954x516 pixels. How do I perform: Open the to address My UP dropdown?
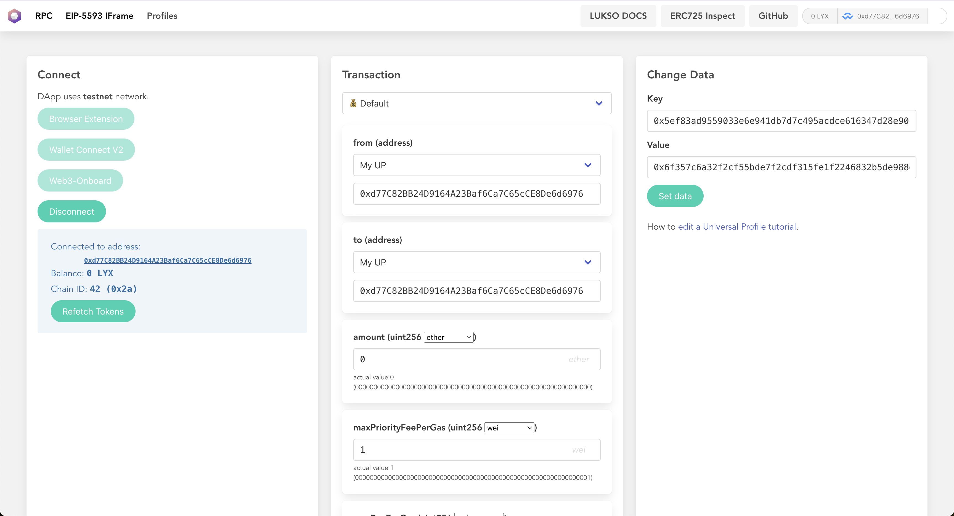(477, 262)
